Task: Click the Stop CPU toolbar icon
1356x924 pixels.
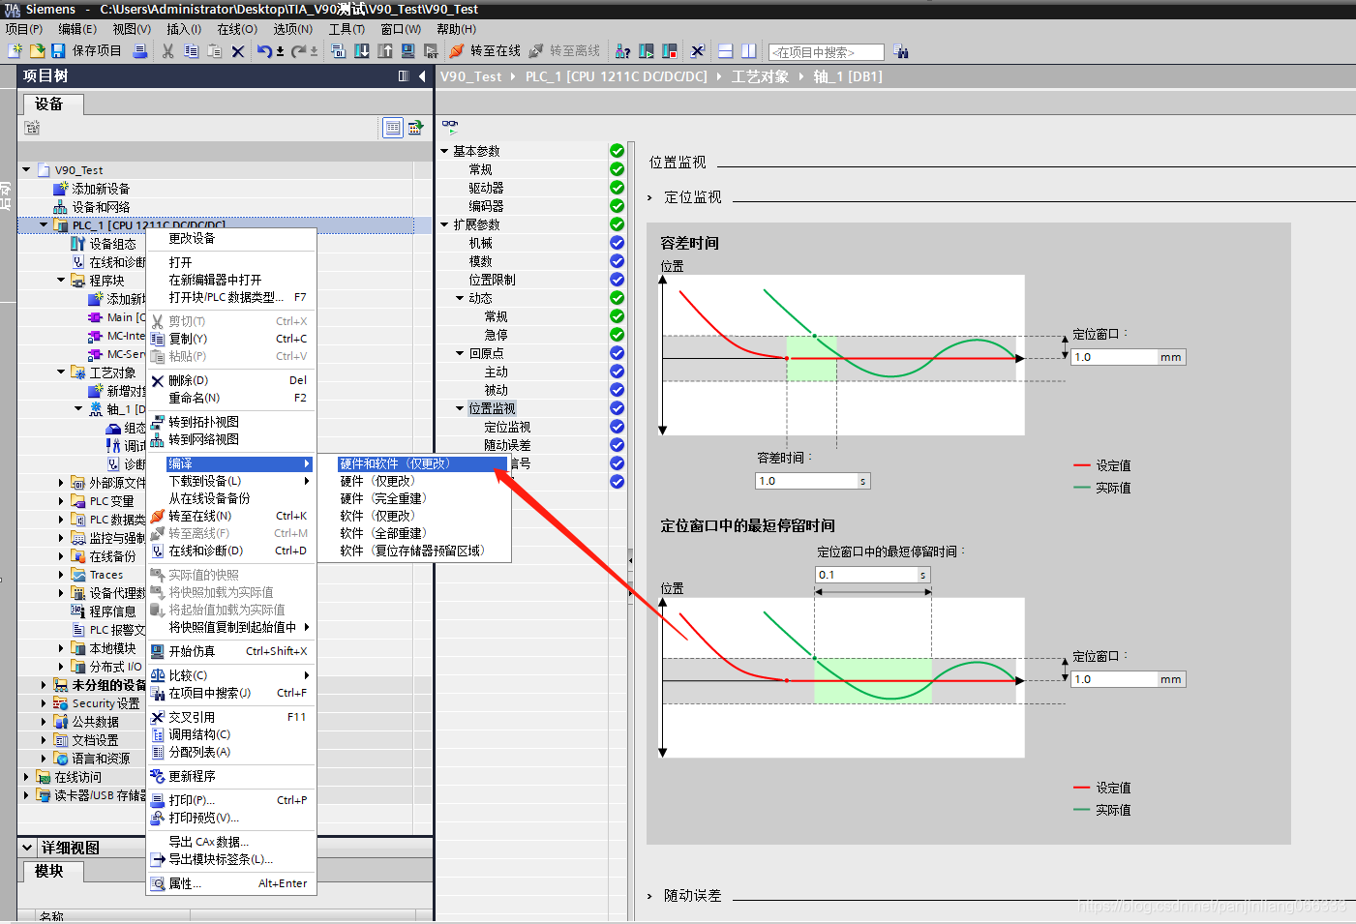Action: [670, 51]
